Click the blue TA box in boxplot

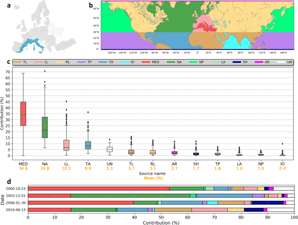pyautogui.click(x=88, y=145)
